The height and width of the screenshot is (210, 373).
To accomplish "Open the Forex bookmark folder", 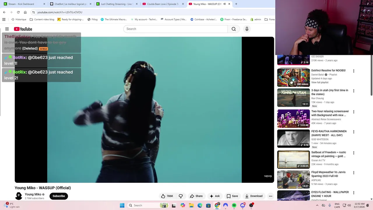I will click(x=270, y=20).
